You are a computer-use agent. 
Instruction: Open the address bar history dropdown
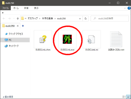(x=80, y=19)
